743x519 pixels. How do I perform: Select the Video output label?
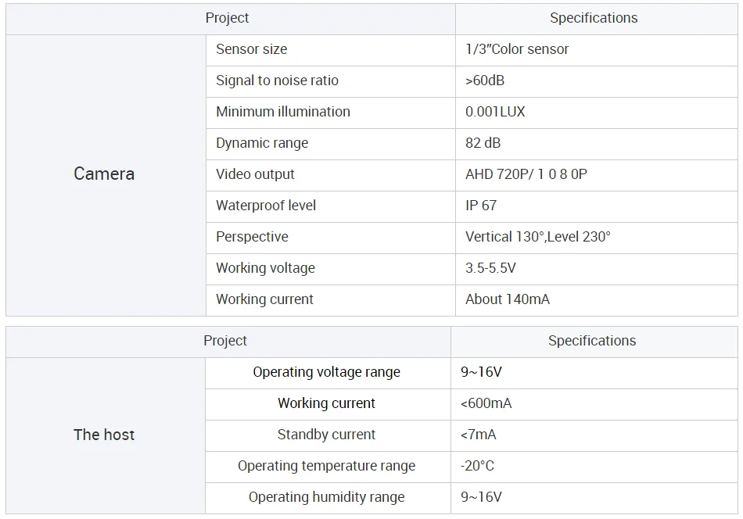(256, 174)
